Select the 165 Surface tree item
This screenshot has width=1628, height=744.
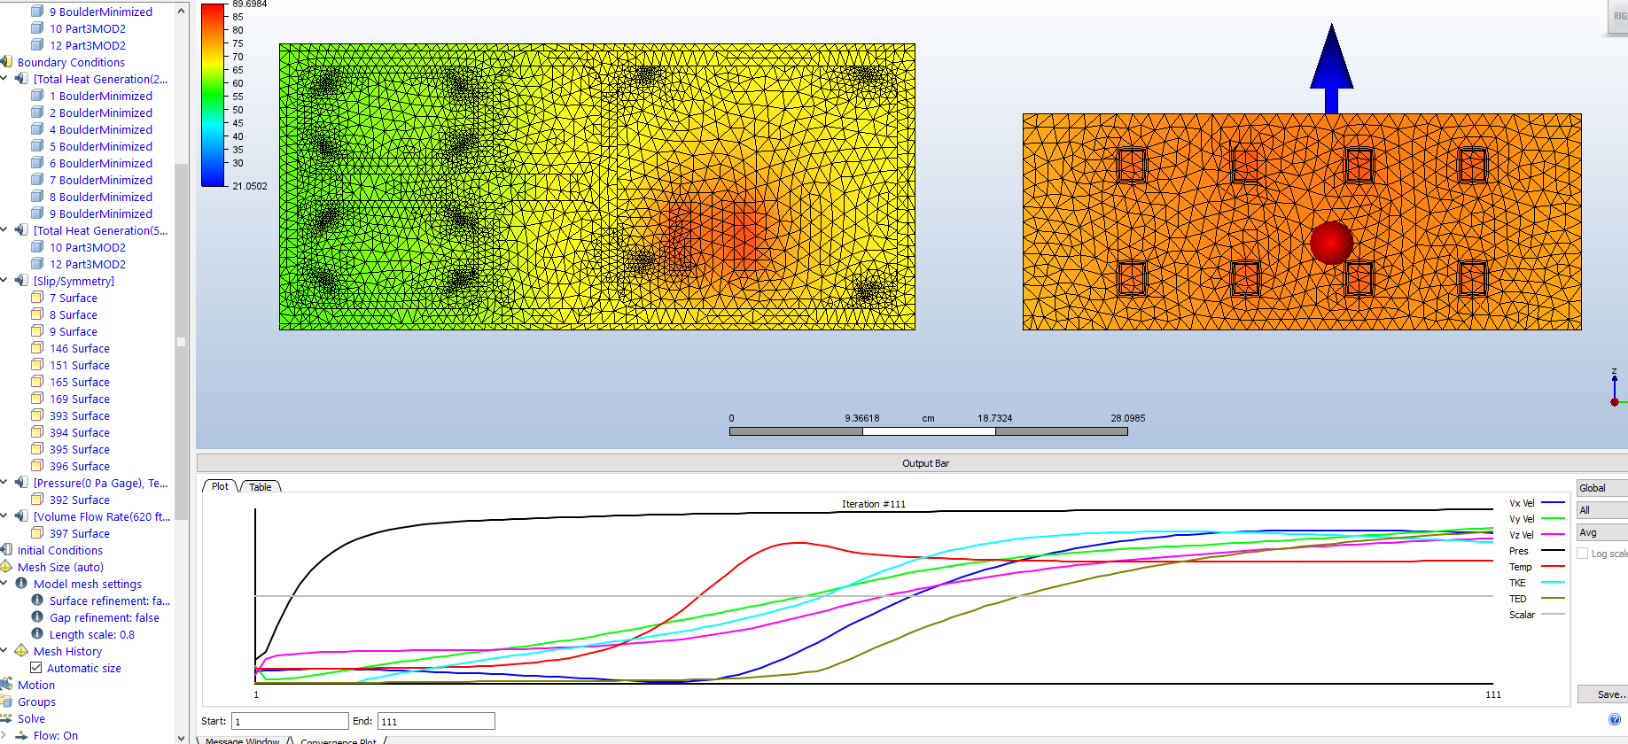pos(80,382)
